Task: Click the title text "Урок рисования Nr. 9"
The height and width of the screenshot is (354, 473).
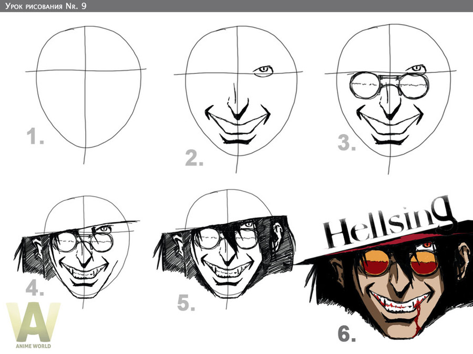Action: pyautogui.click(x=46, y=6)
